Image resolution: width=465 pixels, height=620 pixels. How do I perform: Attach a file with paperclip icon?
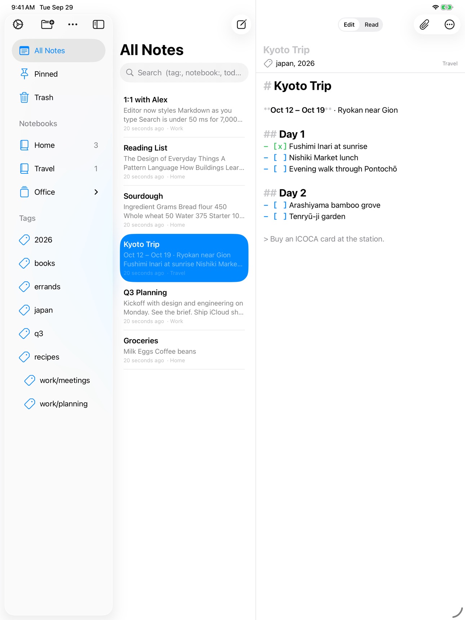(424, 25)
